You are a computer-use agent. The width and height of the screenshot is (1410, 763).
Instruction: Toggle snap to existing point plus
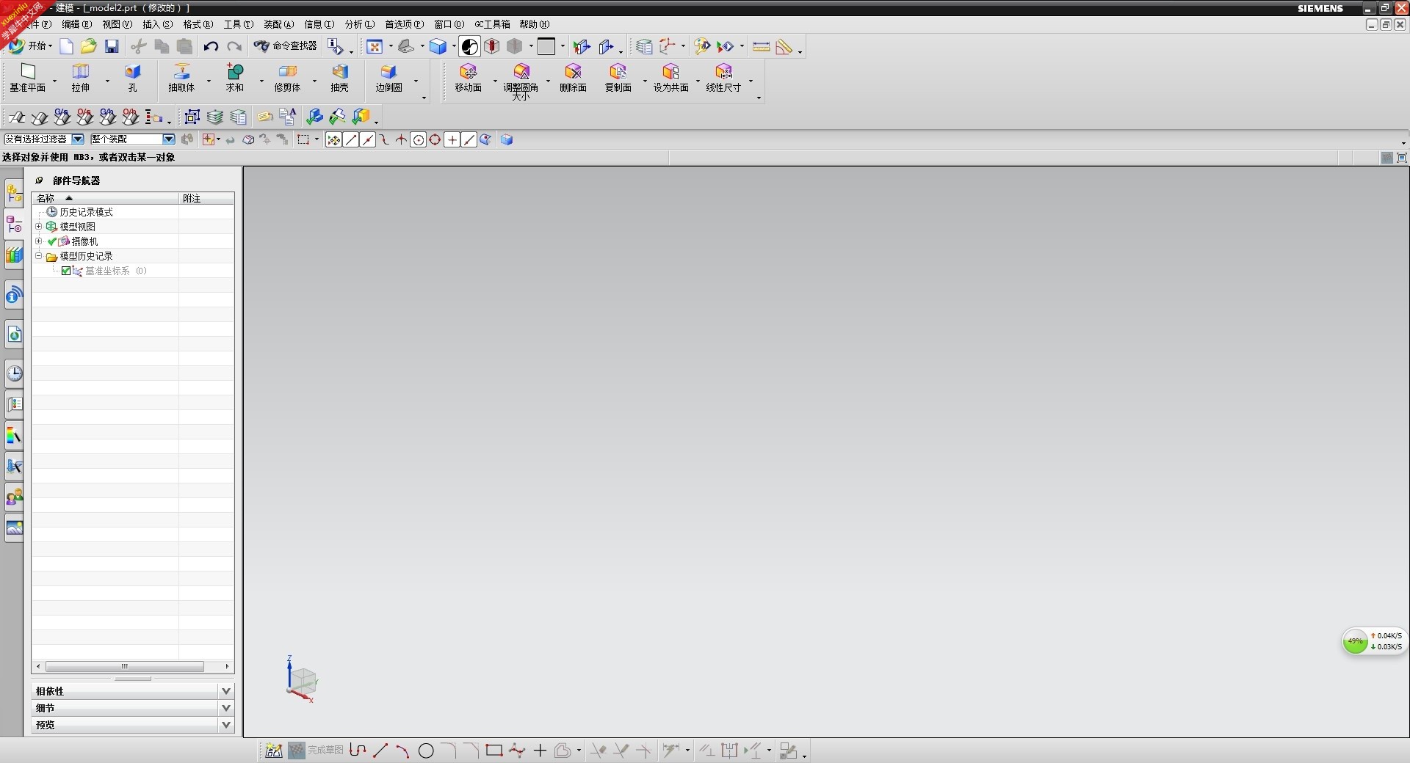(452, 139)
